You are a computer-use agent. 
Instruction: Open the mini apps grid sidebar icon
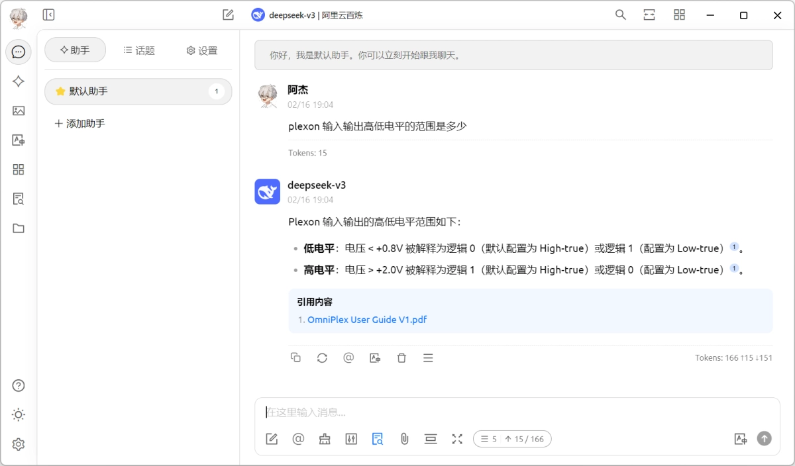pyautogui.click(x=19, y=169)
